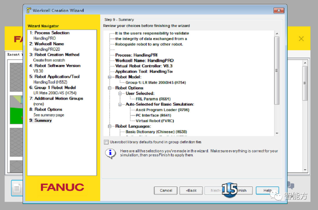Click the summary tree scroll-up arrow

click(277, 34)
